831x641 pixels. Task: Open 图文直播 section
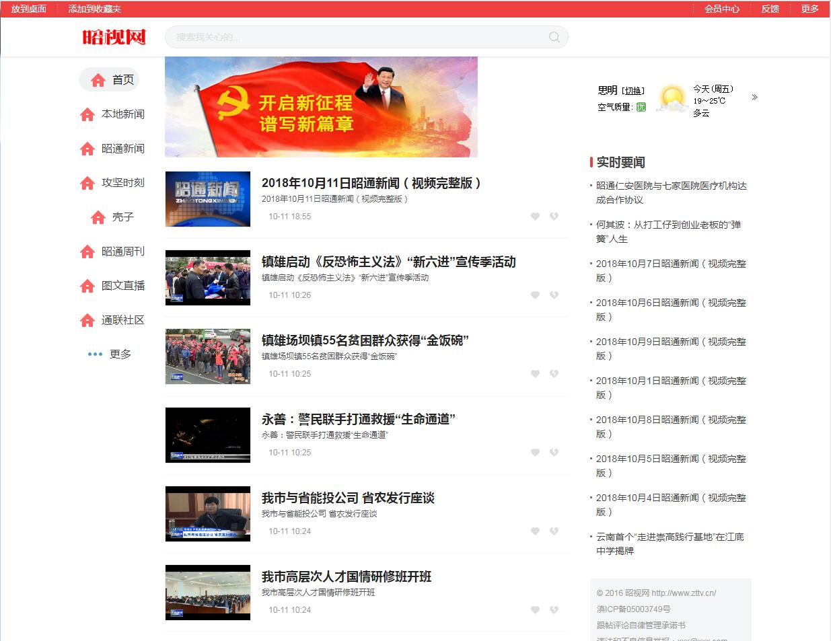click(x=123, y=286)
